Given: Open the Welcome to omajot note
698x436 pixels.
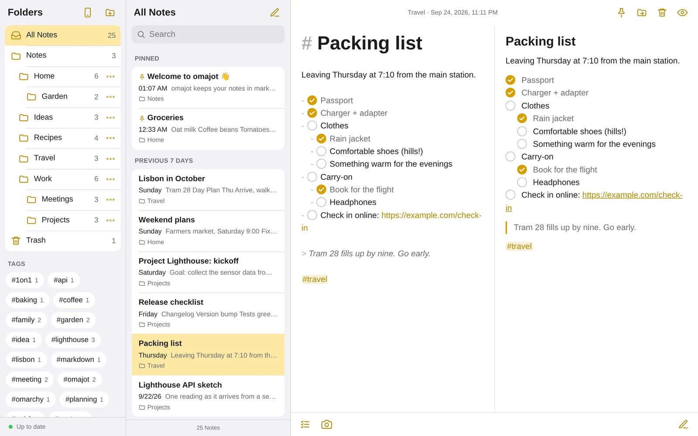Looking at the screenshot, I should 208,87.
